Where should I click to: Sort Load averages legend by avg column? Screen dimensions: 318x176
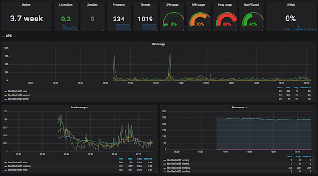(139, 159)
